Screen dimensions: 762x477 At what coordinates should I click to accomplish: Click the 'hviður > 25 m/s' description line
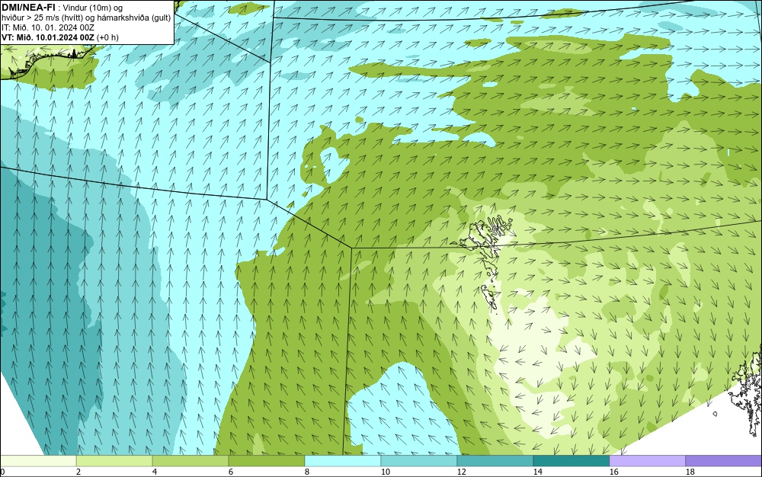86,18
